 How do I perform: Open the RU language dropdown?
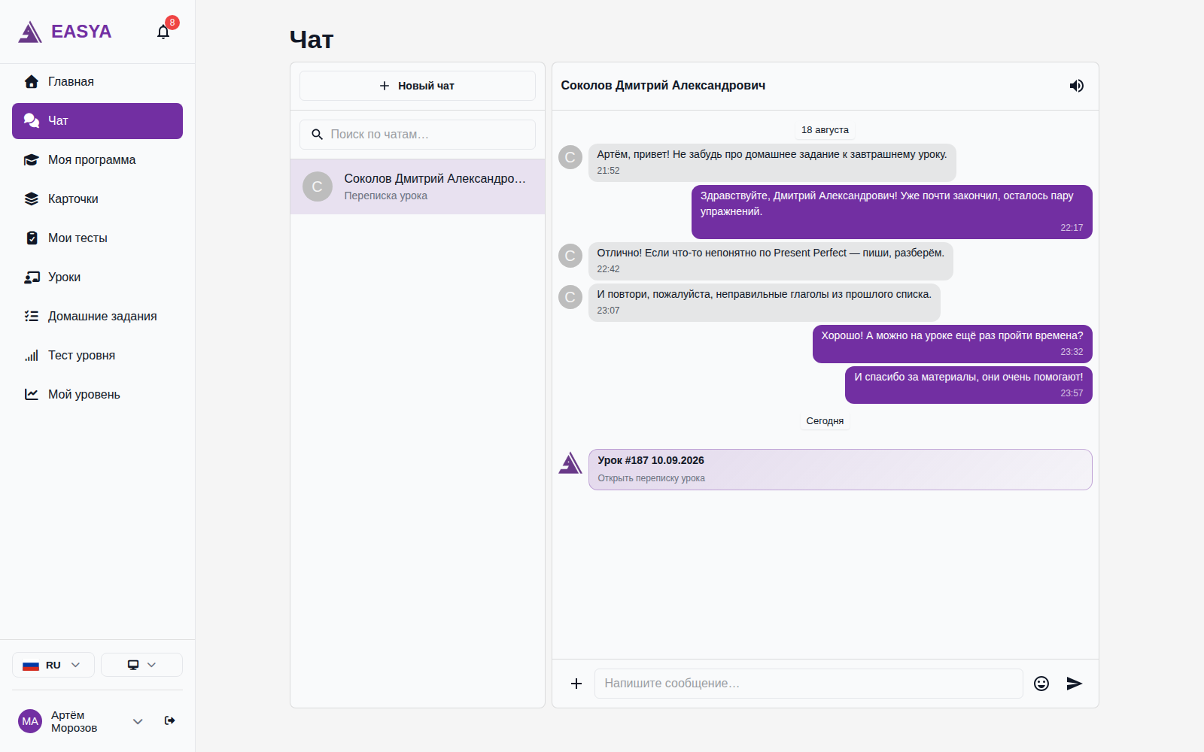click(53, 665)
